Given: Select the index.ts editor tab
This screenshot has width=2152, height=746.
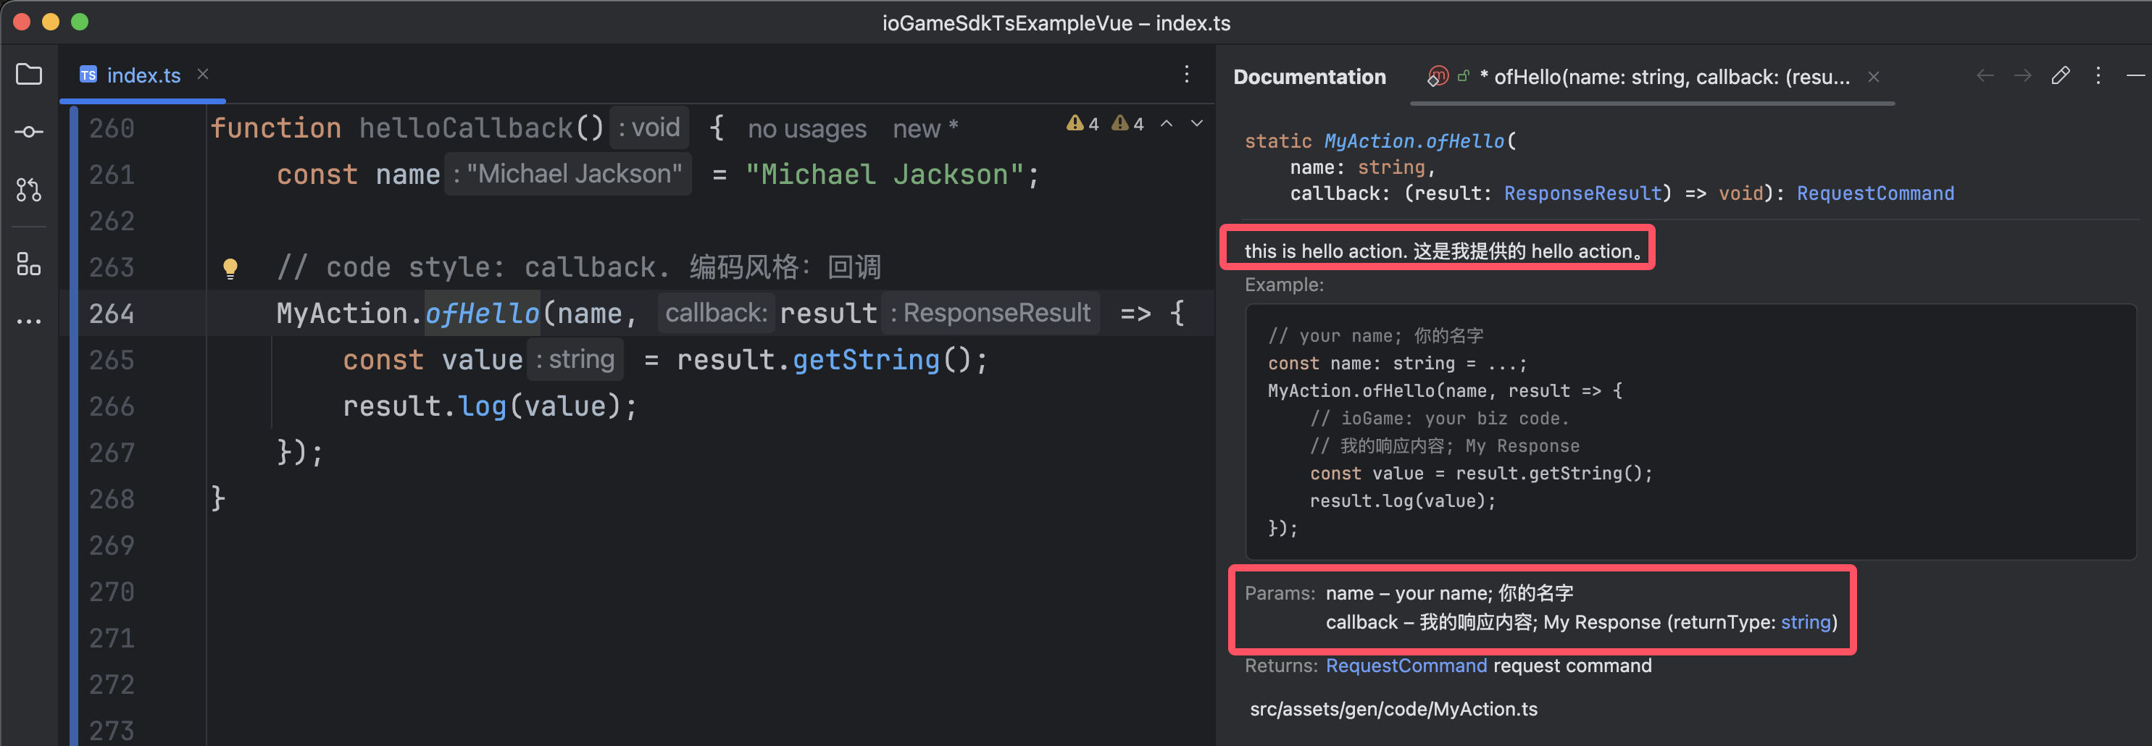Looking at the screenshot, I should pyautogui.click(x=143, y=75).
